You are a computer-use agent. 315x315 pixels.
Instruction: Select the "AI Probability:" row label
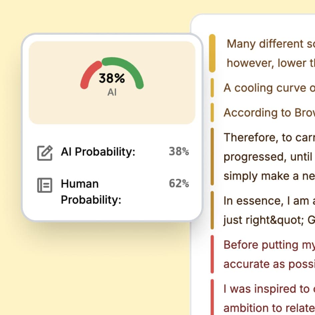point(97,152)
